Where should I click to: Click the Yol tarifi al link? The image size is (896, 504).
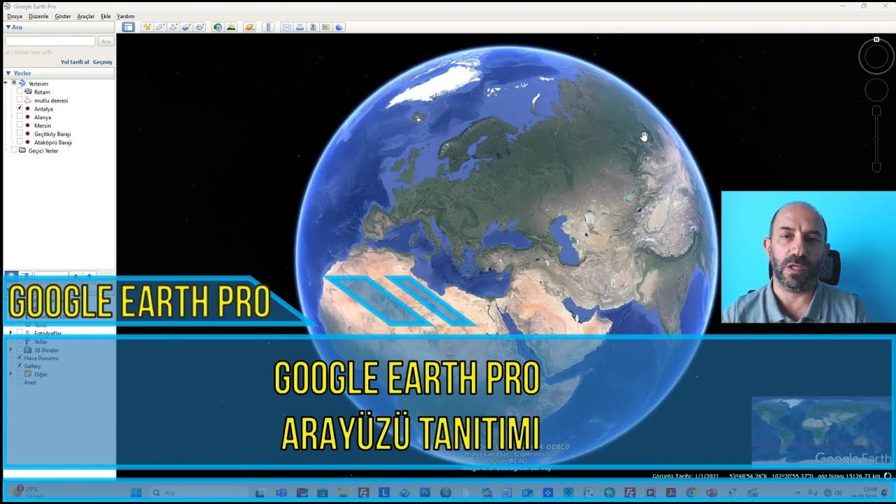75,62
